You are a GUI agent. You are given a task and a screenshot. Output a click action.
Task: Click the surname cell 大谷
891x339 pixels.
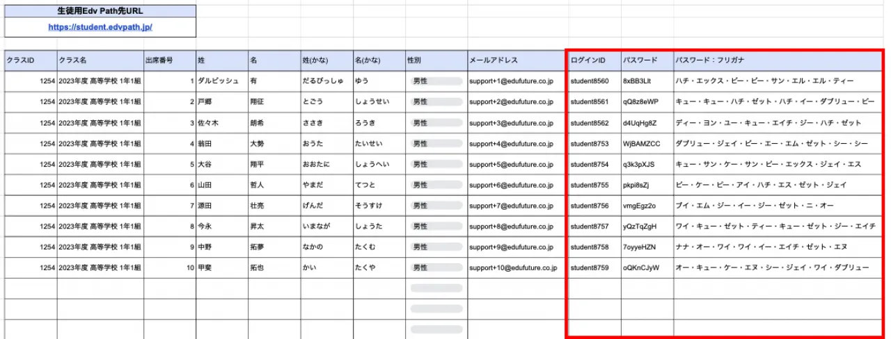coord(222,165)
